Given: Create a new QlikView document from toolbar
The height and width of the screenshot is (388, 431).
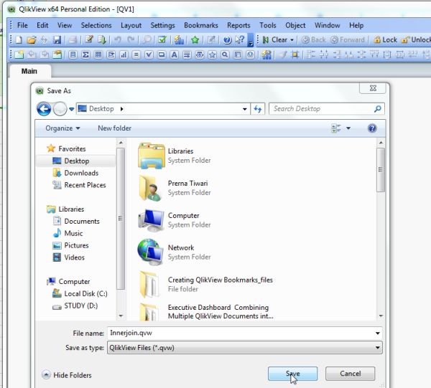Looking at the screenshot, I should [19, 40].
